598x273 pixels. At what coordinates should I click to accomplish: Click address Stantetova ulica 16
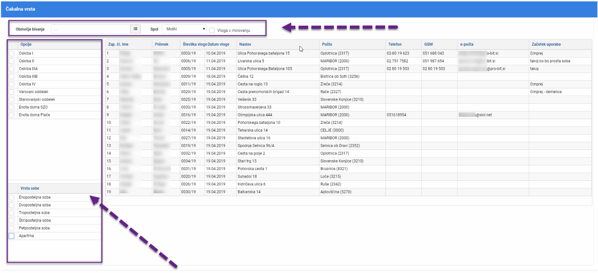click(254, 138)
